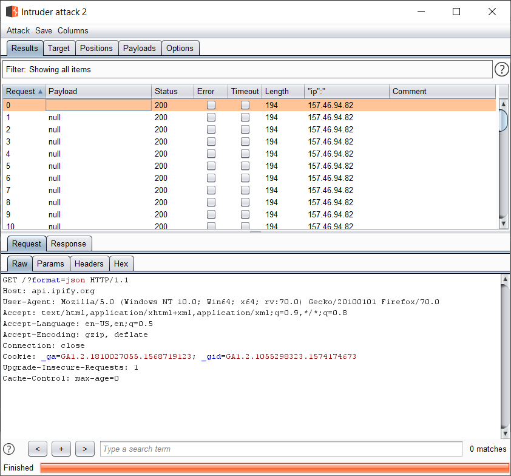Screen dimensions: 511x476
Task: Switch to the Hex view tab
Action: pyautogui.click(x=121, y=263)
